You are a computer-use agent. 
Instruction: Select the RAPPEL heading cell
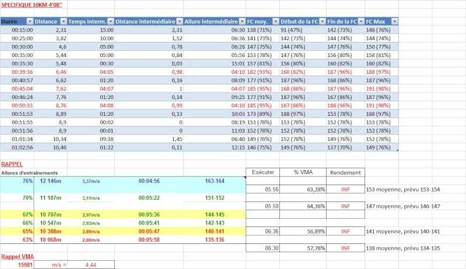click(x=12, y=164)
